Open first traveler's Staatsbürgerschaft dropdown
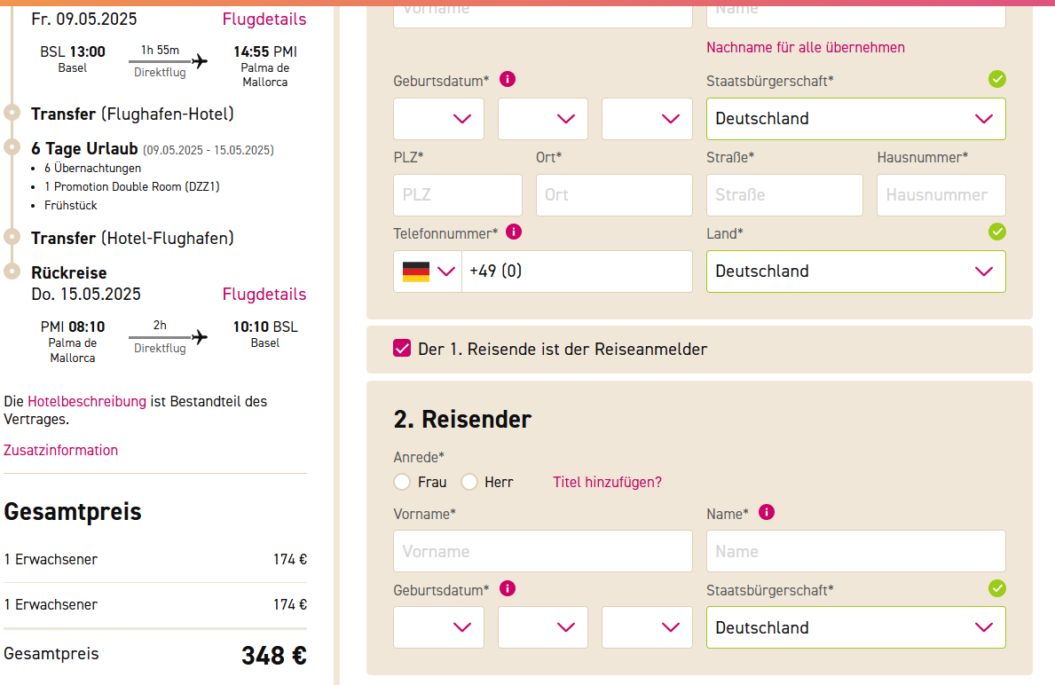The width and height of the screenshot is (1055, 685). click(856, 119)
